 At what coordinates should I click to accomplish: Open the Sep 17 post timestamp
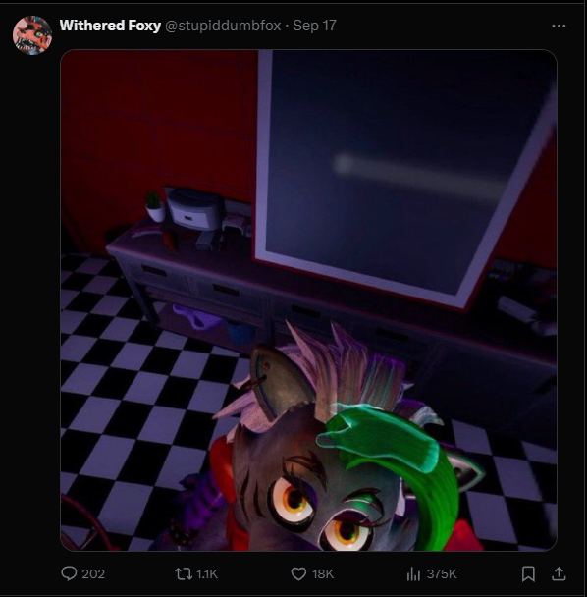(x=314, y=26)
